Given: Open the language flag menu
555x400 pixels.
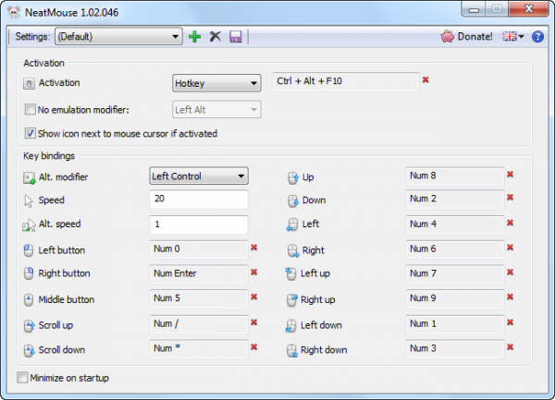Looking at the screenshot, I should (x=512, y=37).
